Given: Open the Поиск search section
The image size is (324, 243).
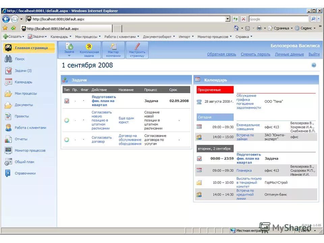Looking at the screenshot, I should click(19, 59).
